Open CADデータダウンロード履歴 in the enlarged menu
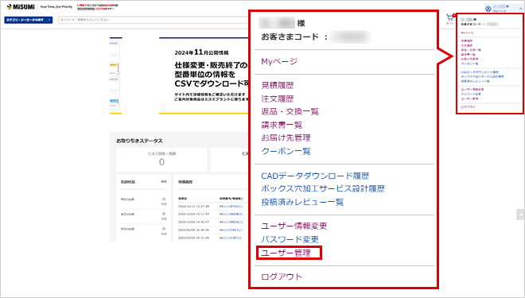Image resolution: width=525 pixels, height=298 pixels. 315,176
